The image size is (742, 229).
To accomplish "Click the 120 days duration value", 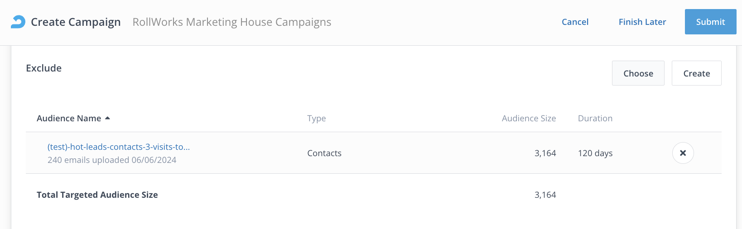I will click(595, 153).
